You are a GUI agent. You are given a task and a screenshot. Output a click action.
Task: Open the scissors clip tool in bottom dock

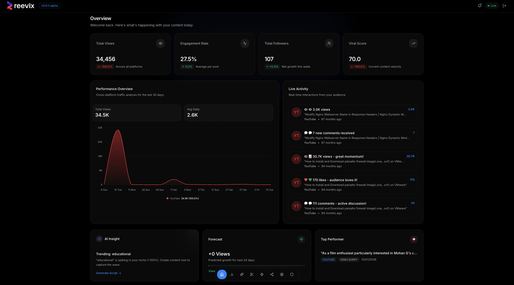pyautogui.click(x=252, y=274)
